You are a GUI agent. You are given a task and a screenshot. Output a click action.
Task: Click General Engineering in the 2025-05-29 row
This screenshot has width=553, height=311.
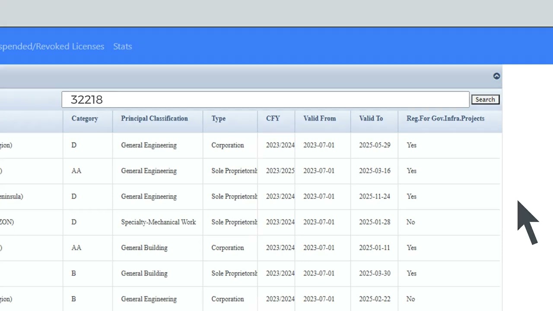point(149,145)
